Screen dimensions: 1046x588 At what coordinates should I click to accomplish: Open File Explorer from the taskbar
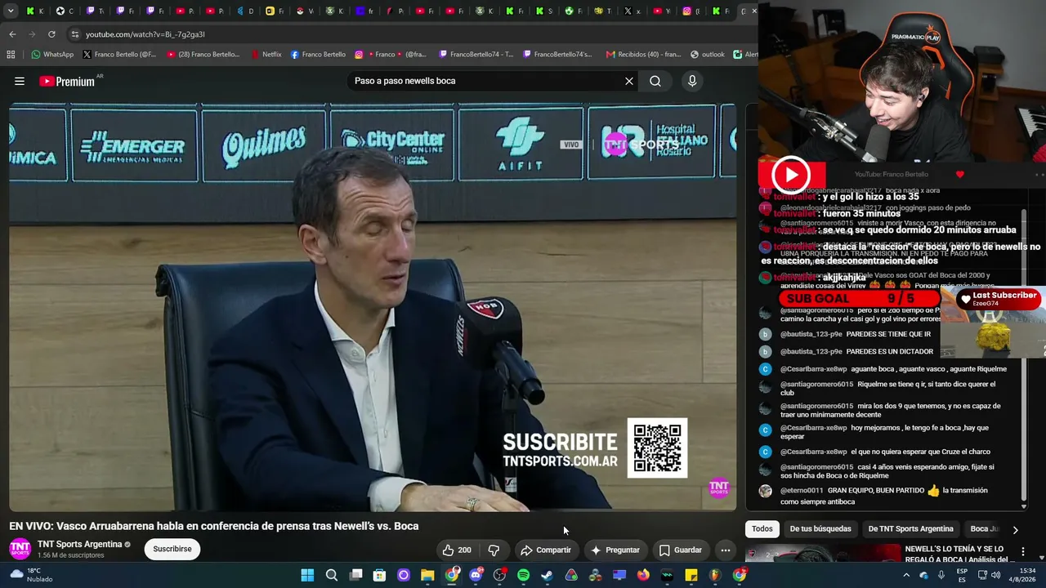pyautogui.click(x=427, y=575)
